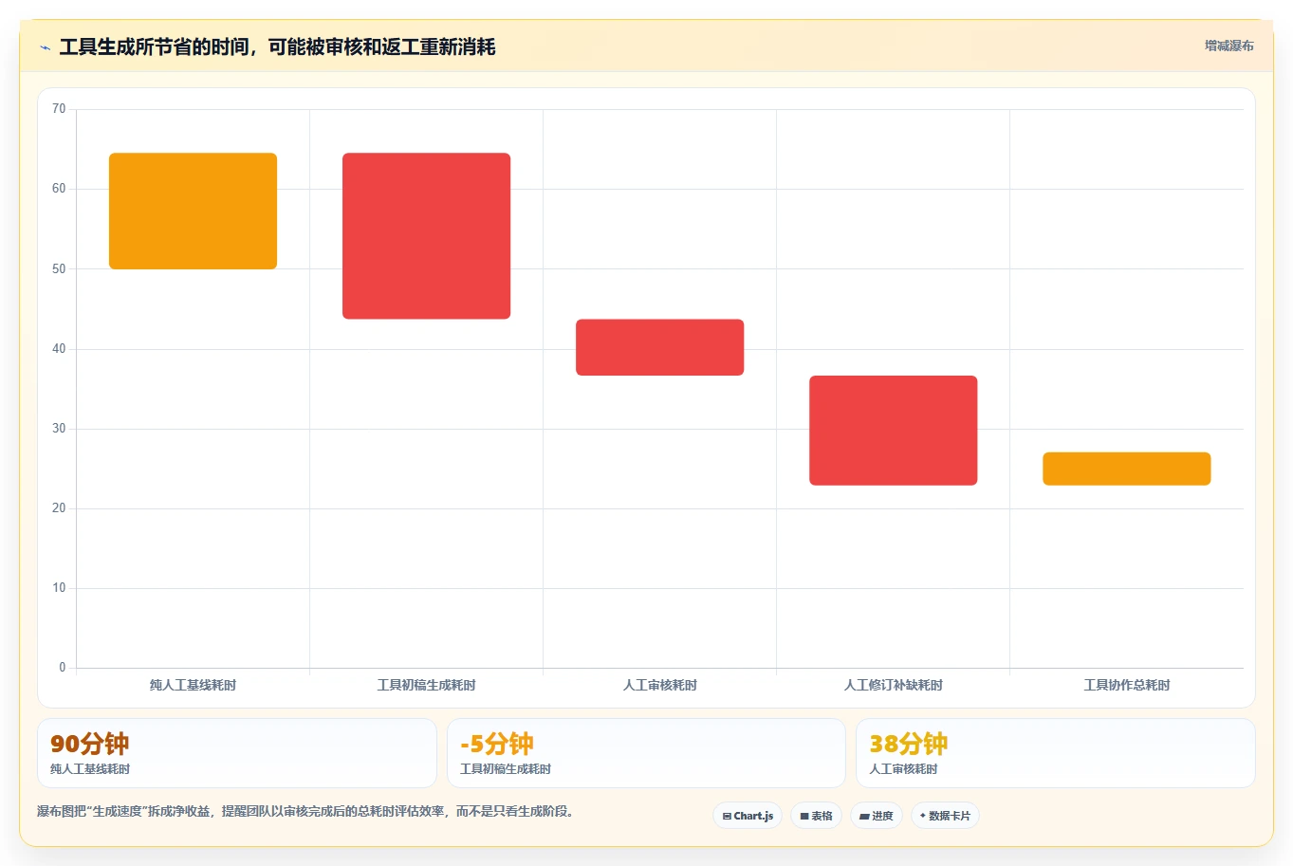This screenshot has height=866, width=1293.
Task: Click the y-axis label 40
Action: 59,349
